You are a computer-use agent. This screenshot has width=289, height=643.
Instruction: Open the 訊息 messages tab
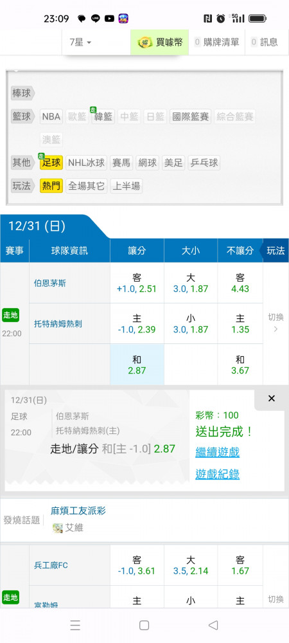pos(264,42)
